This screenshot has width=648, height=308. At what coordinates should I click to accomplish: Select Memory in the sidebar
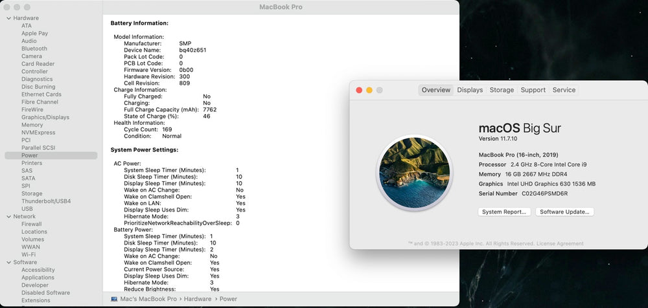click(x=32, y=125)
